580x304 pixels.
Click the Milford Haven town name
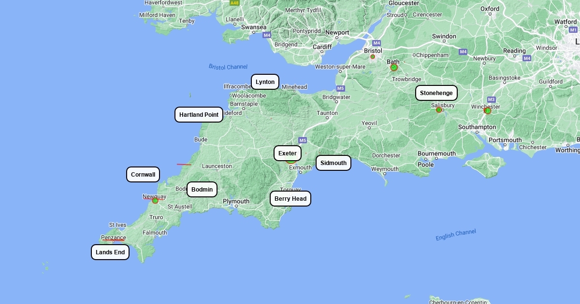(x=157, y=15)
